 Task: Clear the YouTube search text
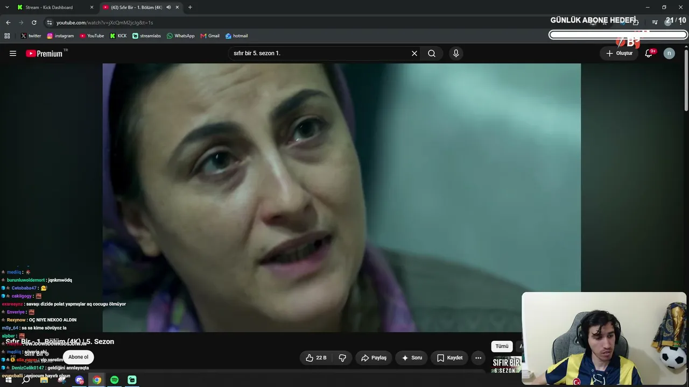click(x=414, y=53)
